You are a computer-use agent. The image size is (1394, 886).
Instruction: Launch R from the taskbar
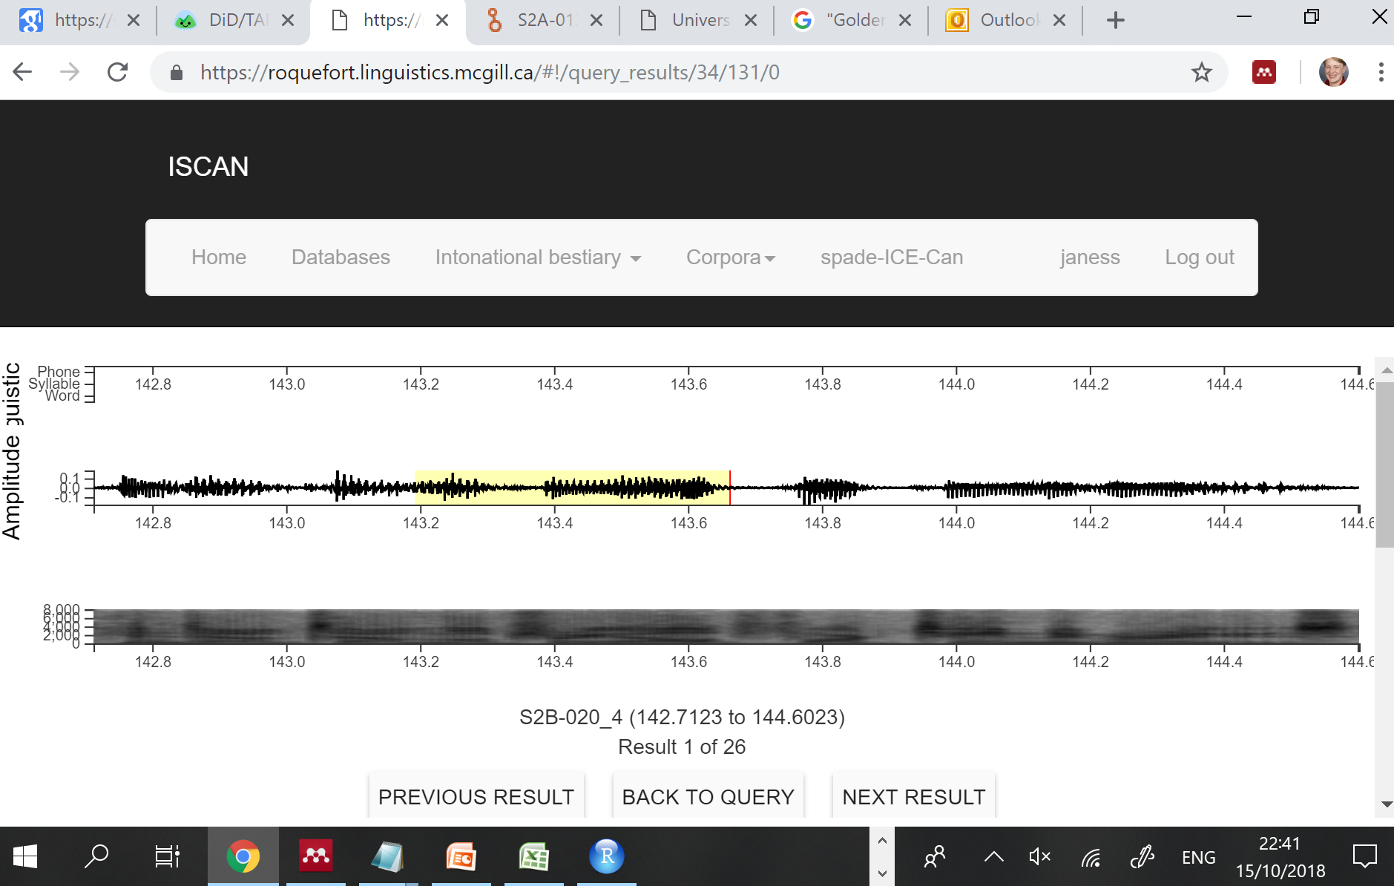(607, 857)
